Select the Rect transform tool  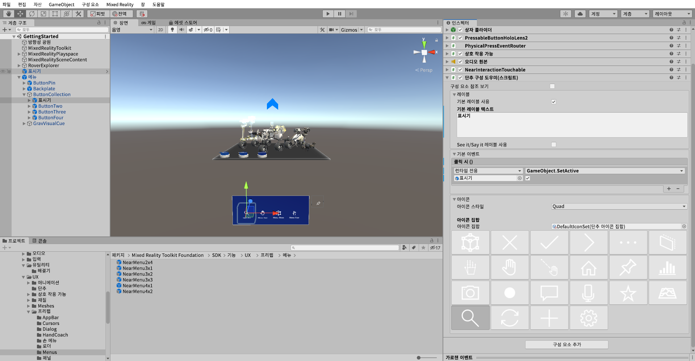coord(55,14)
